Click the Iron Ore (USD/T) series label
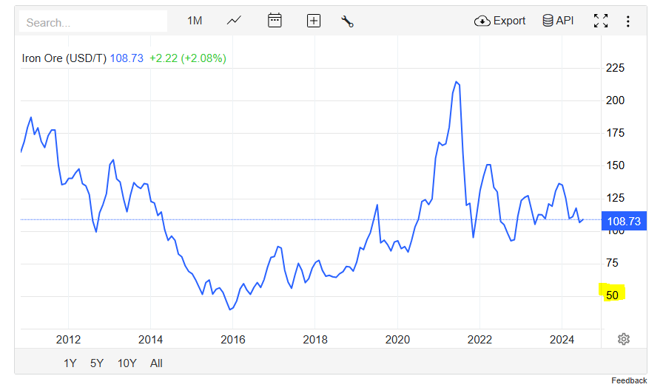 [x=64, y=58]
